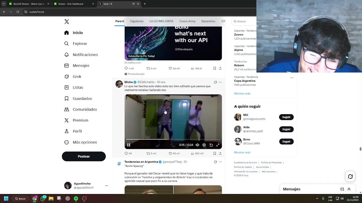Bookmark the promoted X Developers post
This screenshot has height=203, width=362.
click(x=215, y=68)
